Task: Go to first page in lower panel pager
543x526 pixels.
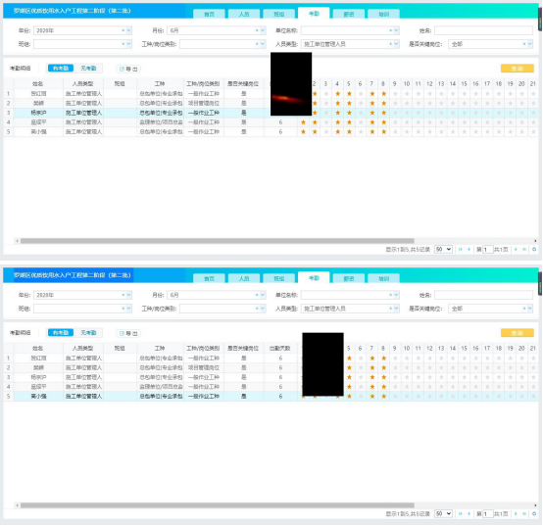Action: click(x=461, y=513)
